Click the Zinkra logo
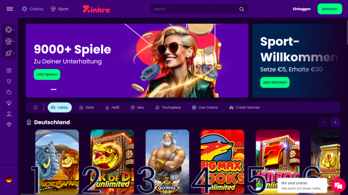 pyautogui.click(x=96, y=9)
